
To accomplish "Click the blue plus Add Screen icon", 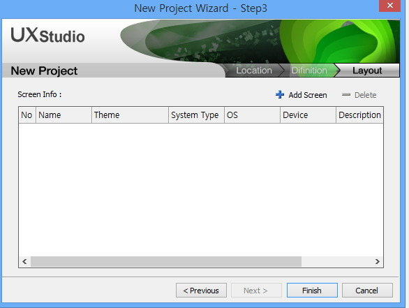I will [280, 94].
